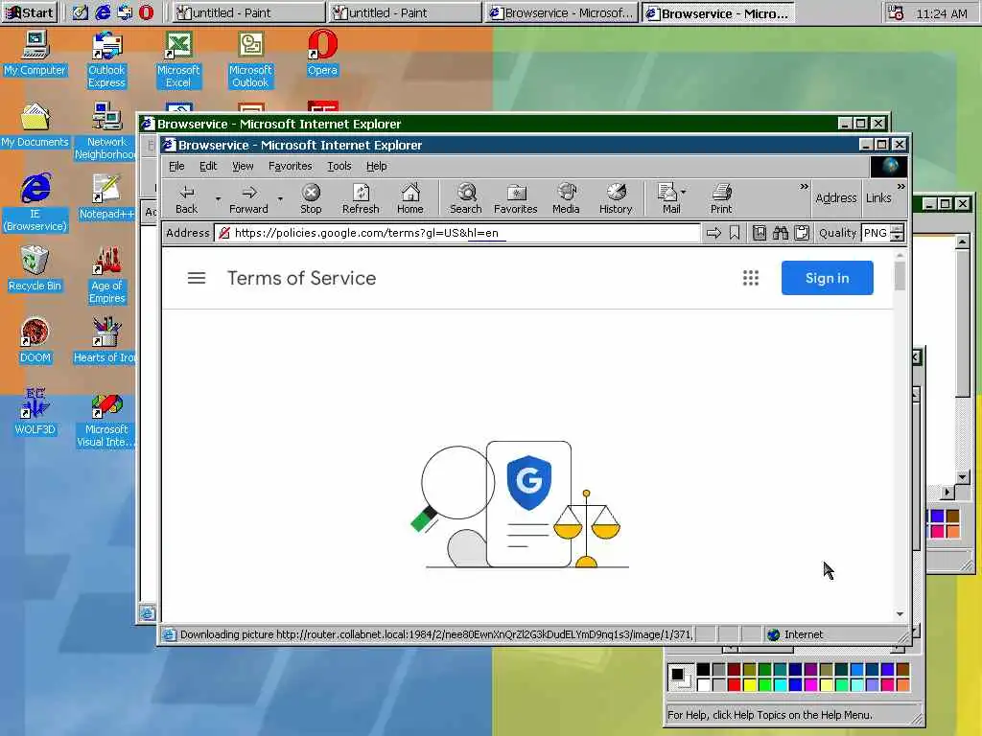Open the Back history dropdown arrow
Viewport: 982px width, 736px height.
point(218,199)
